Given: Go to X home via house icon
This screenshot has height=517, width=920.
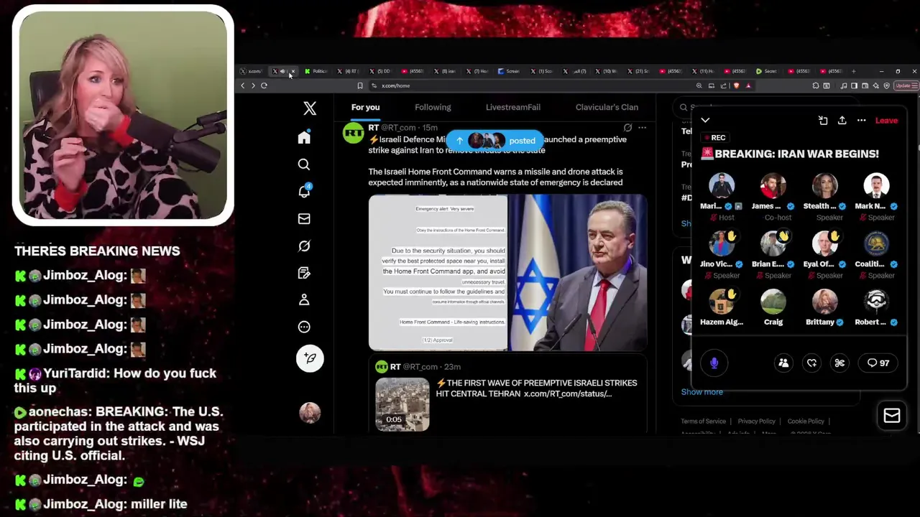Looking at the screenshot, I should pyautogui.click(x=304, y=138).
